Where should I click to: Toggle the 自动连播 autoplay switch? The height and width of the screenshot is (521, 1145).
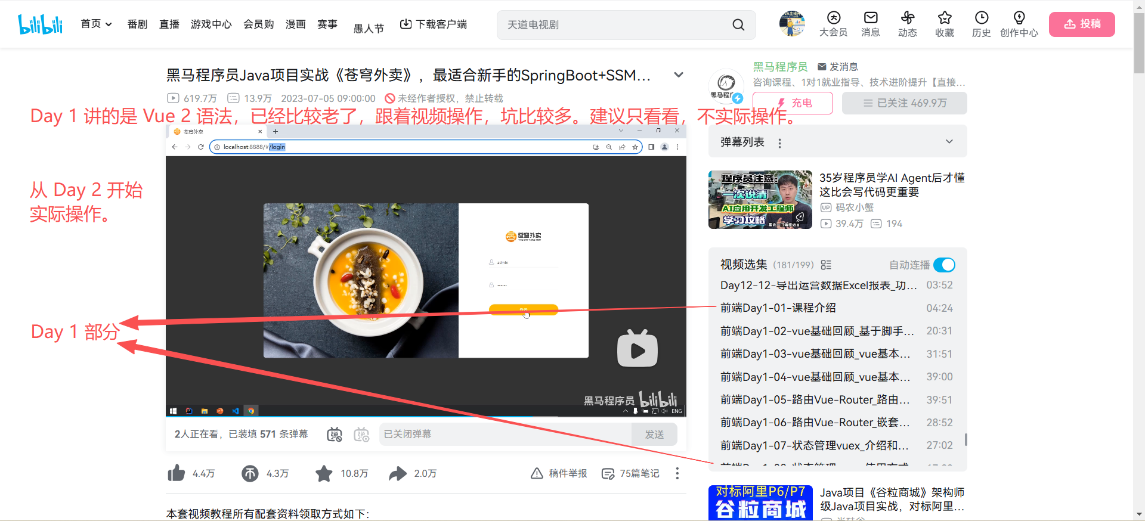(944, 265)
